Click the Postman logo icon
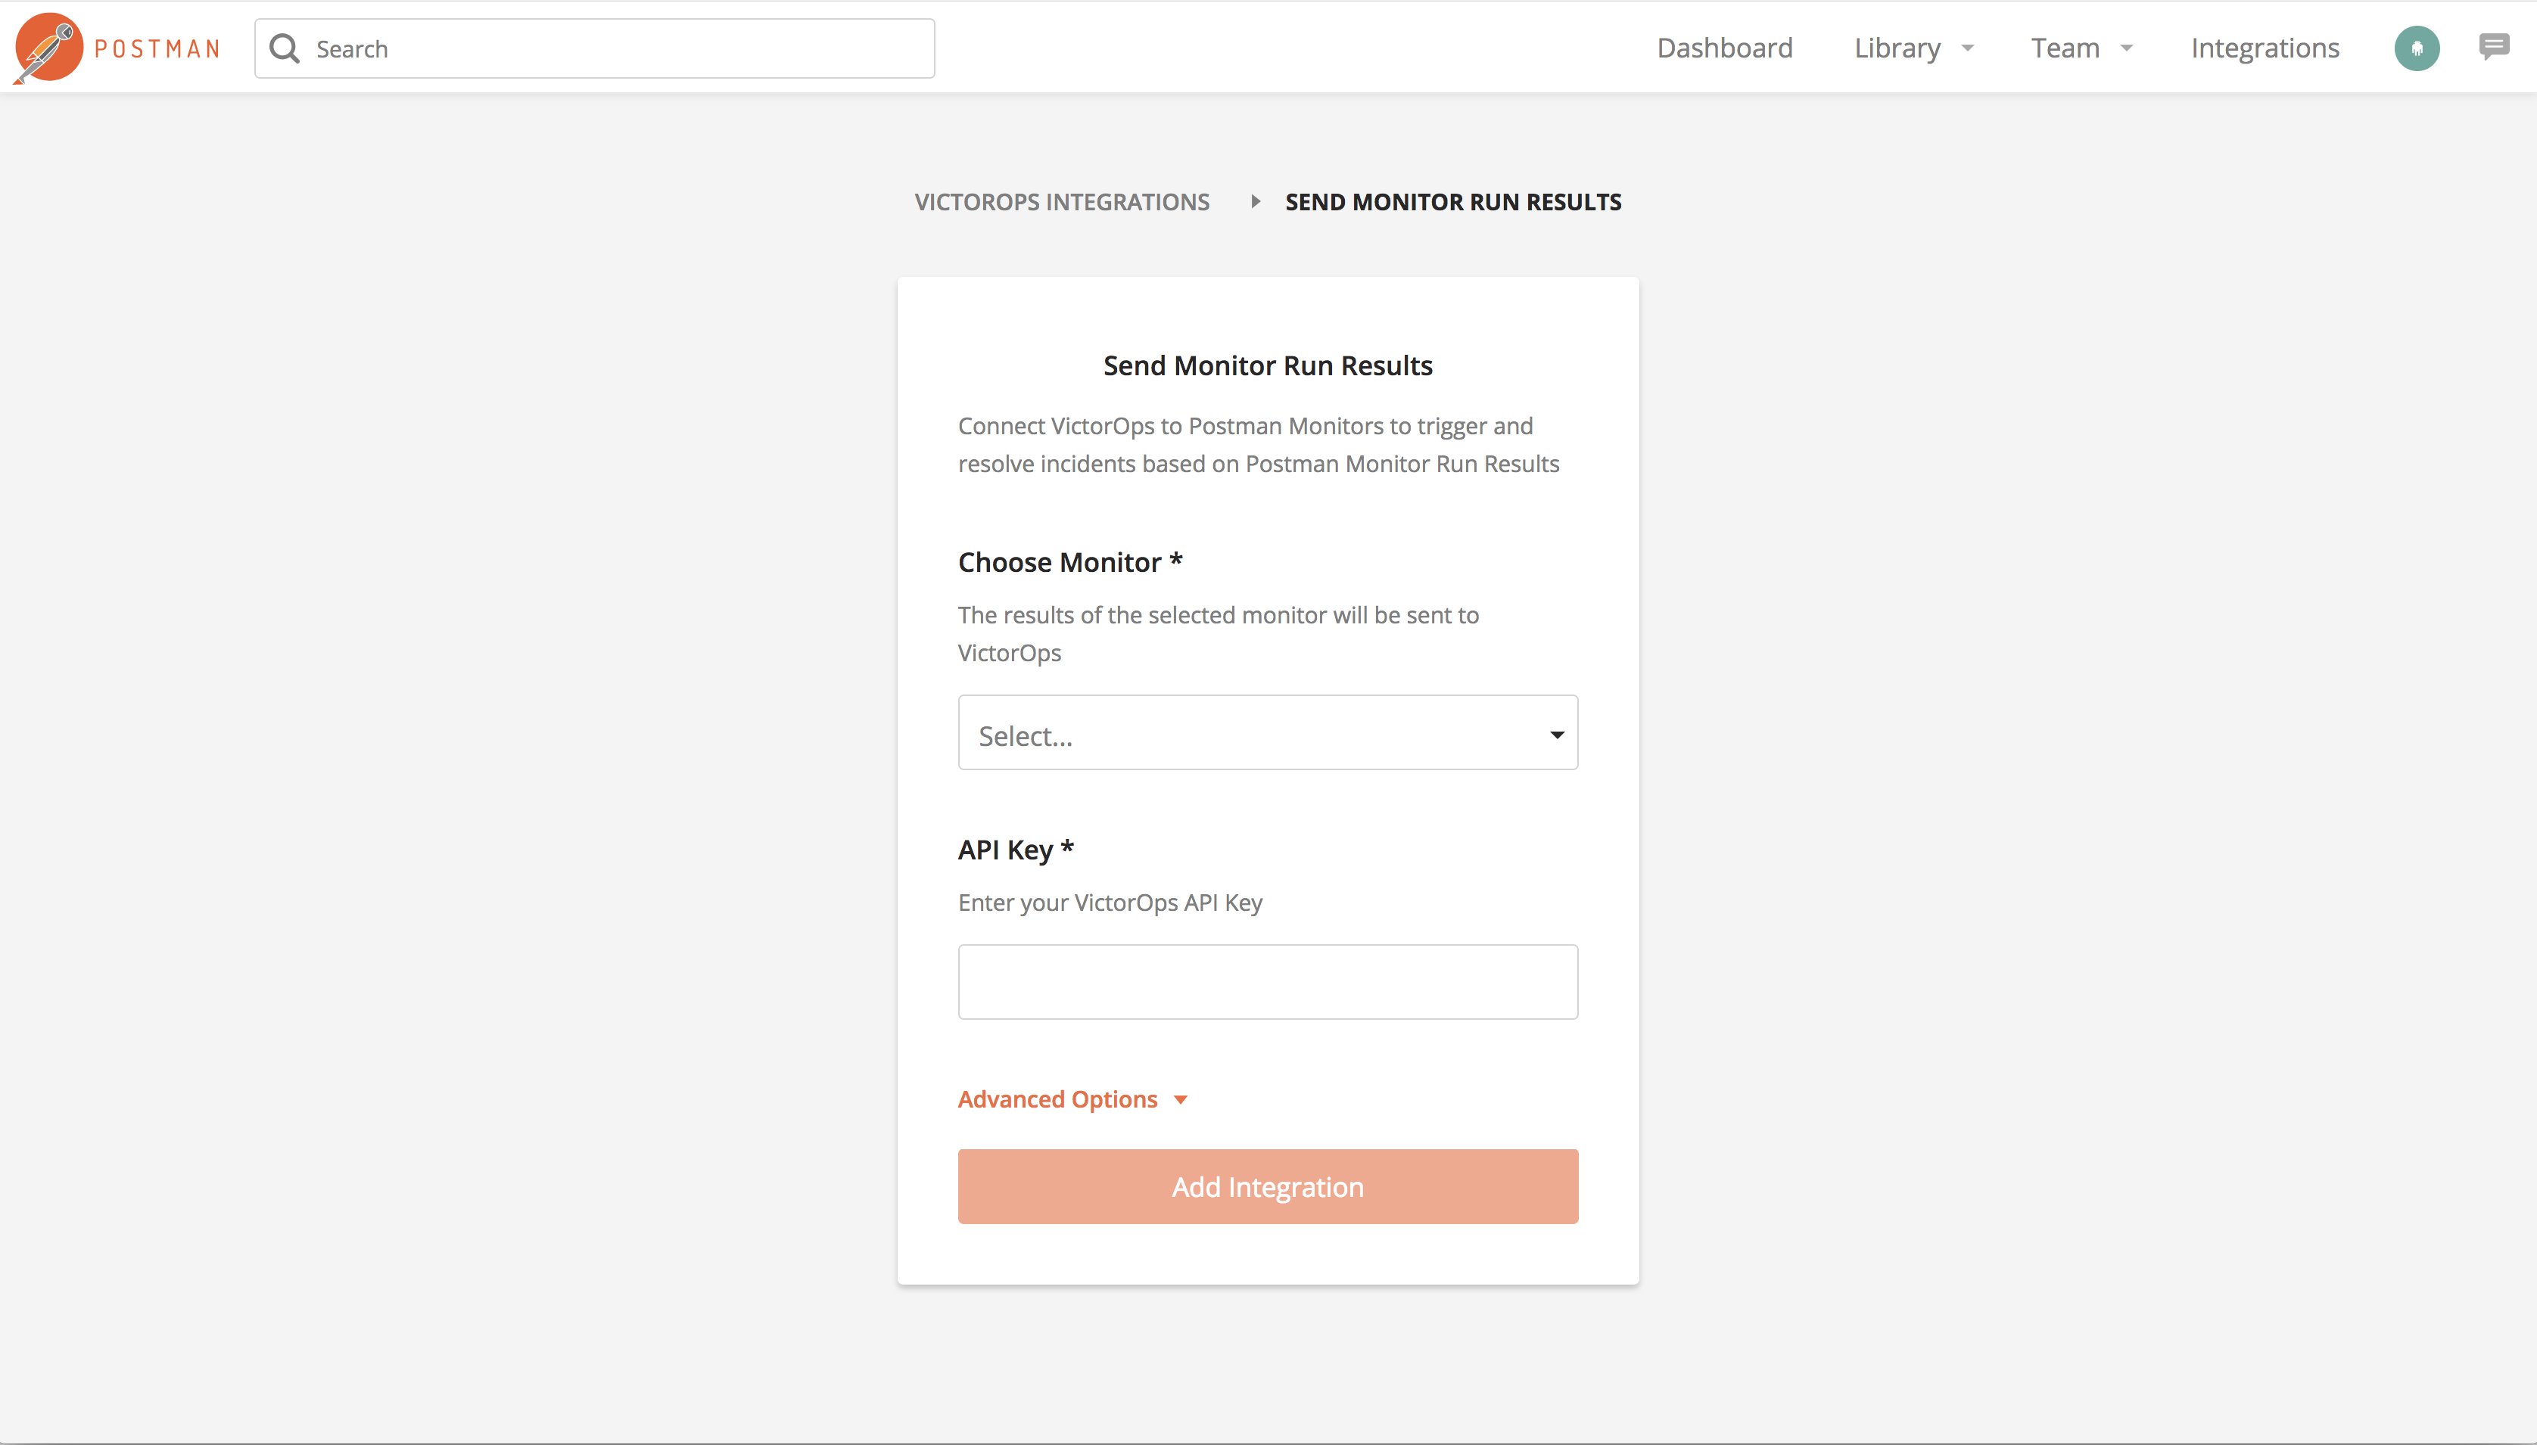Image resolution: width=2537 pixels, height=1445 pixels. (48, 48)
